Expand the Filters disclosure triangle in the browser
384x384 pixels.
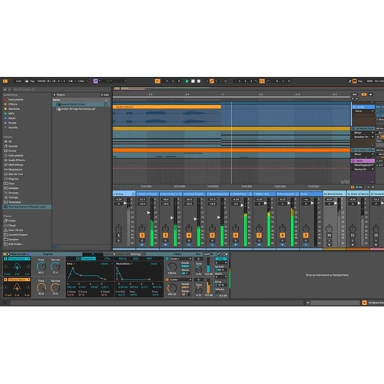pyautogui.click(x=55, y=94)
